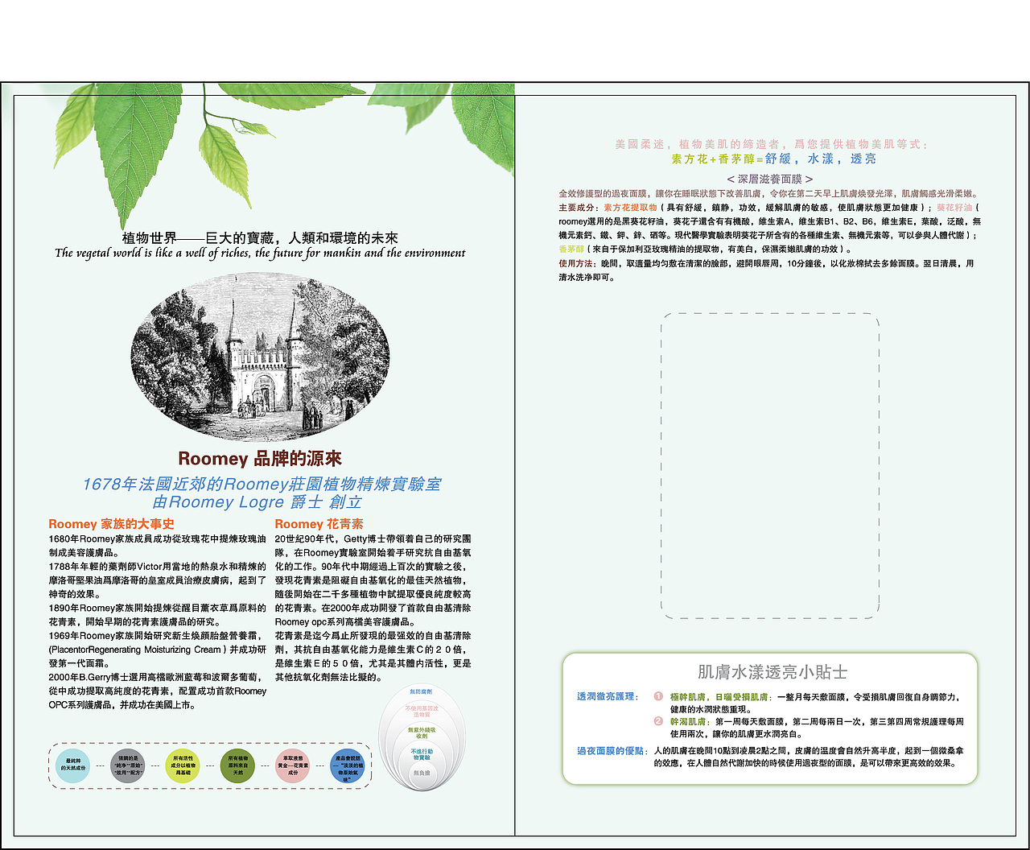The height and width of the screenshot is (850, 1030).
Task: Click inside the dashed empty image placeholder
Action: tap(770, 466)
